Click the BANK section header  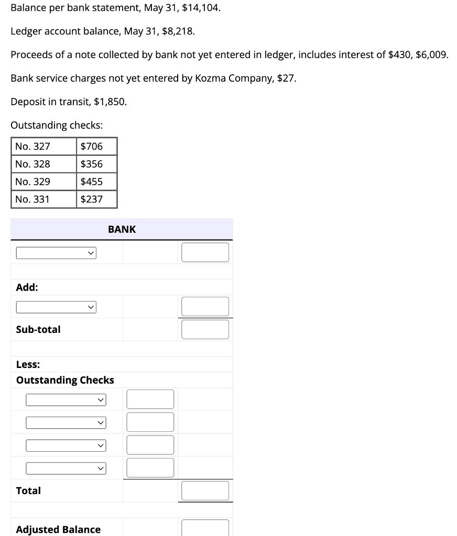122,229
